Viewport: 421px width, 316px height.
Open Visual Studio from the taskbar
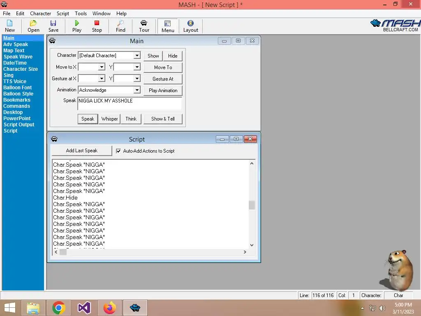[x=84, y=308]
